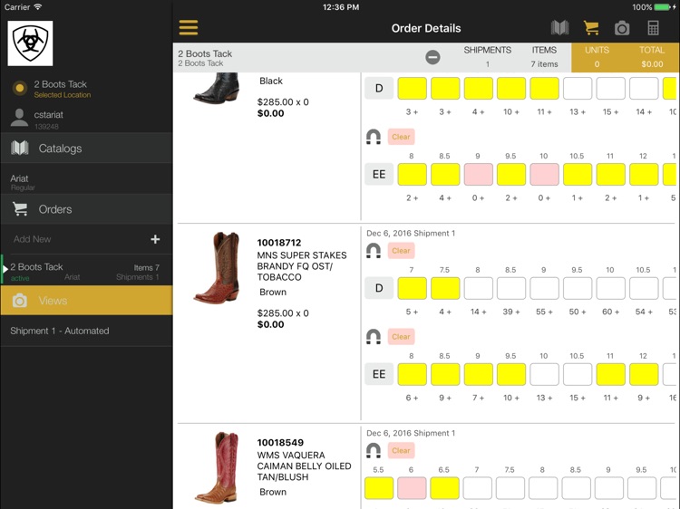Tap the camera icon in header
Viewport: 680px width, 509px height.
pos(622,28)
